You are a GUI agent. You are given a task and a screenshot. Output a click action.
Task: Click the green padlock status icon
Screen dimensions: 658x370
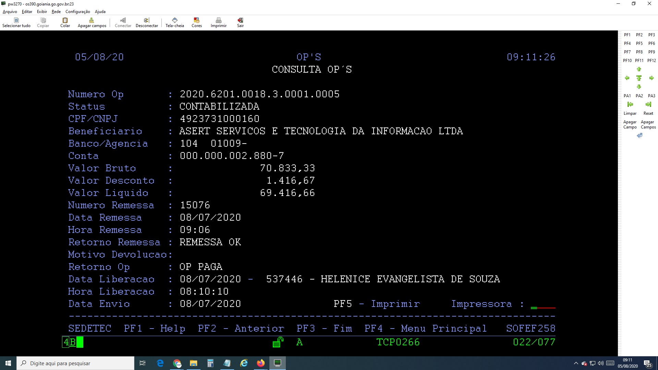coord(278,342)
